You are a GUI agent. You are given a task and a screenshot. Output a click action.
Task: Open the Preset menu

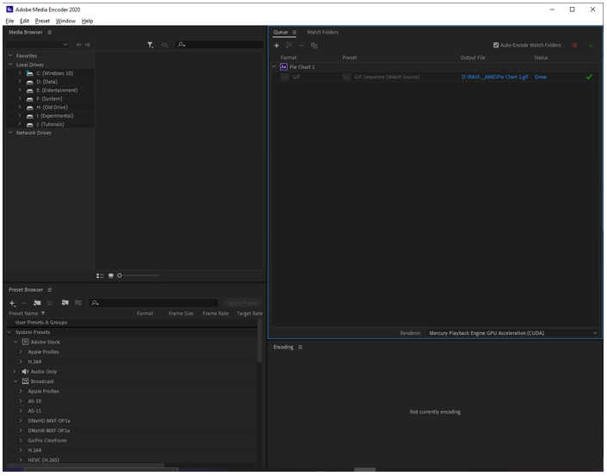pyautogui.click(x=42, y=21)
